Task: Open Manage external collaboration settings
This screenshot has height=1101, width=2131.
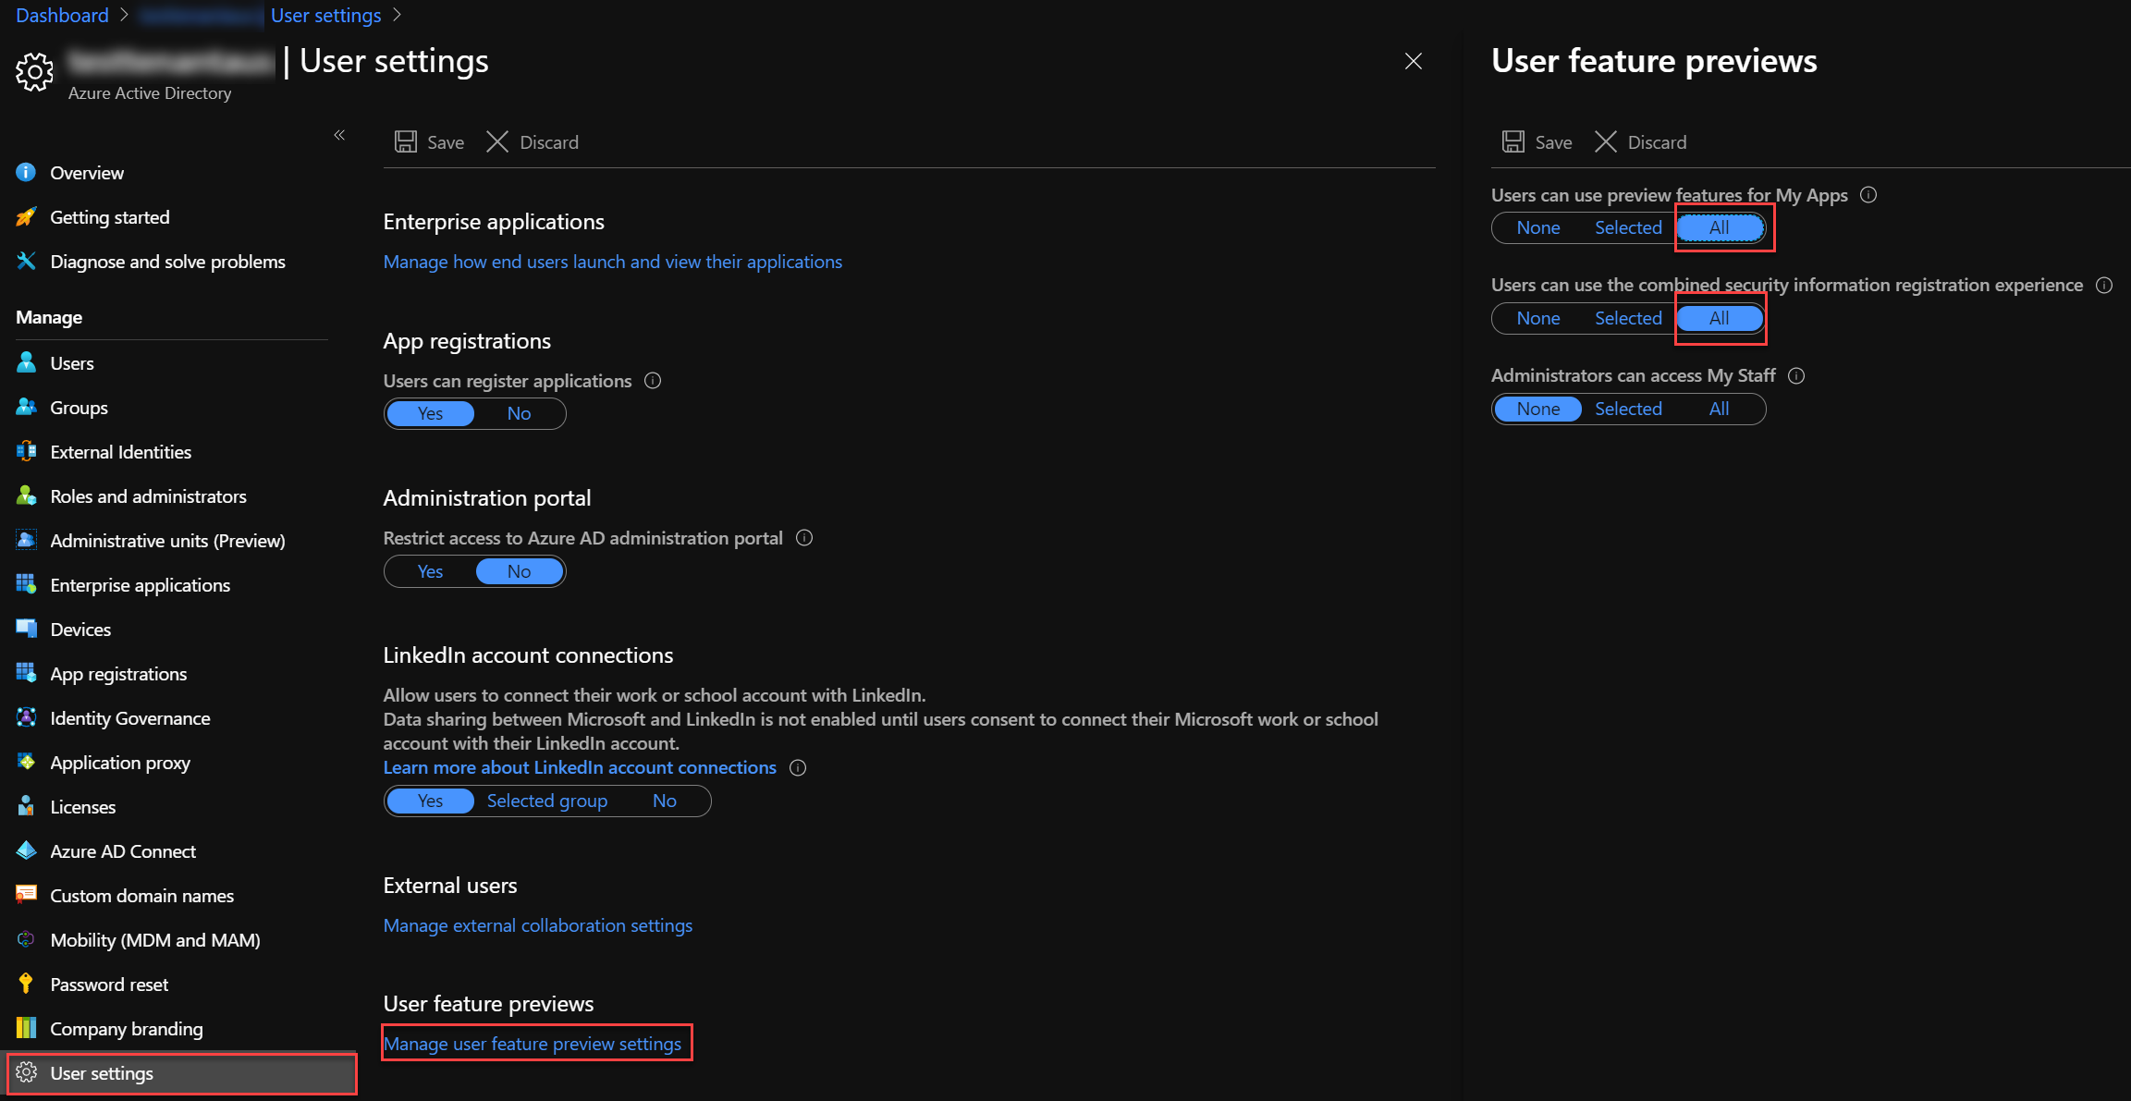Action: [537, 924]
